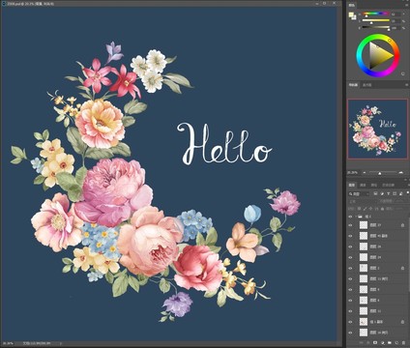Click the add layer mask icon
Viewport: 410px width, 348px height.
click(x=375, y=343)
